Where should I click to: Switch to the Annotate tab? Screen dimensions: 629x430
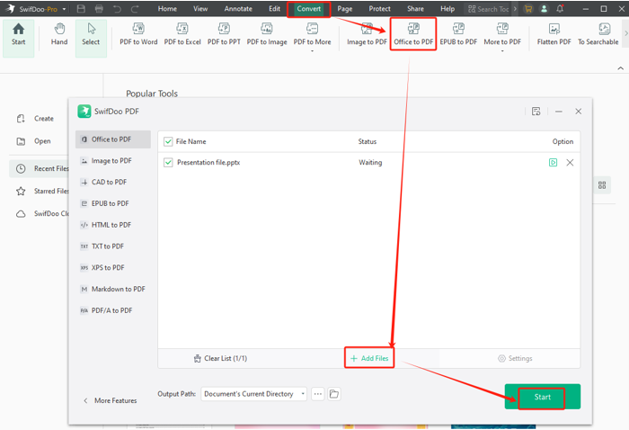(x=238, y=8)
